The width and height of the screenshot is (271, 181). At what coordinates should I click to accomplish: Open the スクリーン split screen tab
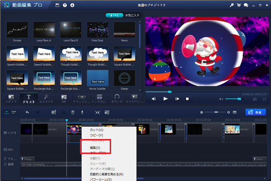point(134,99)
